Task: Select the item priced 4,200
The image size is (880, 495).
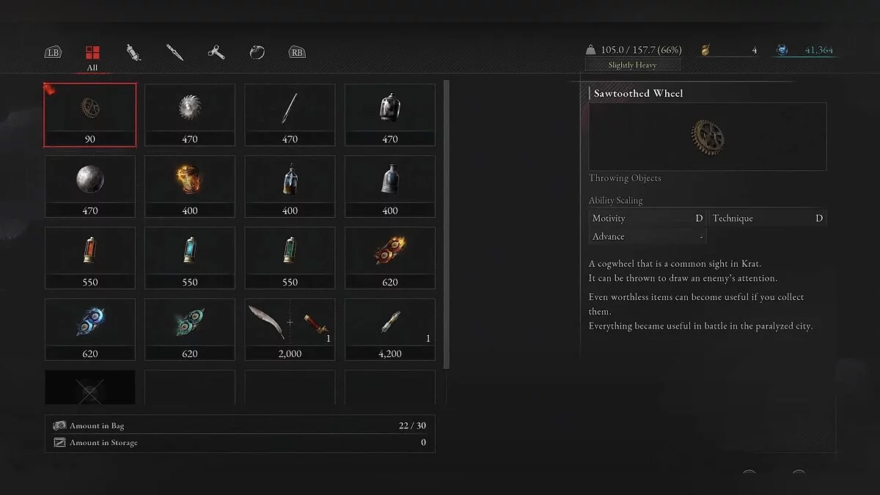Action: [x=390, y=329]
